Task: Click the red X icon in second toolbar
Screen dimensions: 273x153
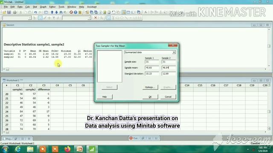Action: click(x=96, y=18)
